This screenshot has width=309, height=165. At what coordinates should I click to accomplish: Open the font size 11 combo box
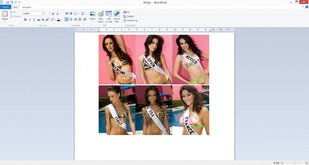tap(47, 14)
